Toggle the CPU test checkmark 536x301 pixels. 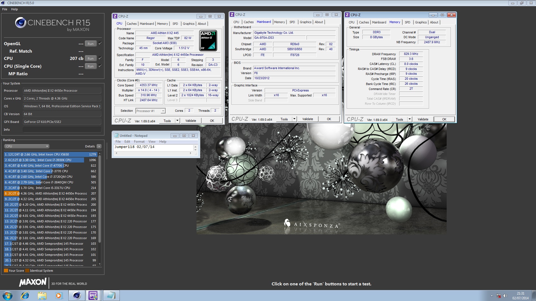click(x=100, y=58)
